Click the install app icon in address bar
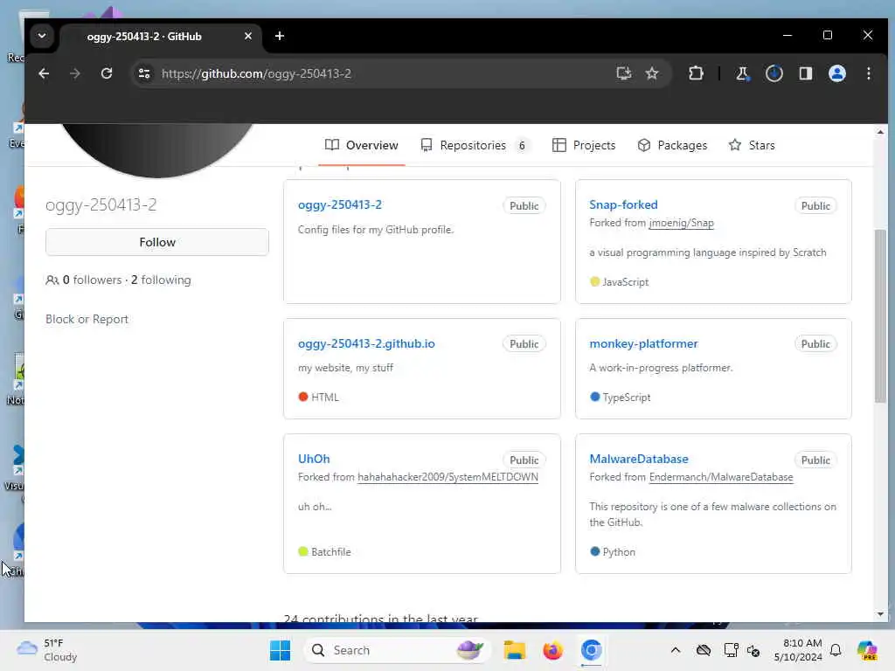The image size is (895, 671). tap(624, 73)
